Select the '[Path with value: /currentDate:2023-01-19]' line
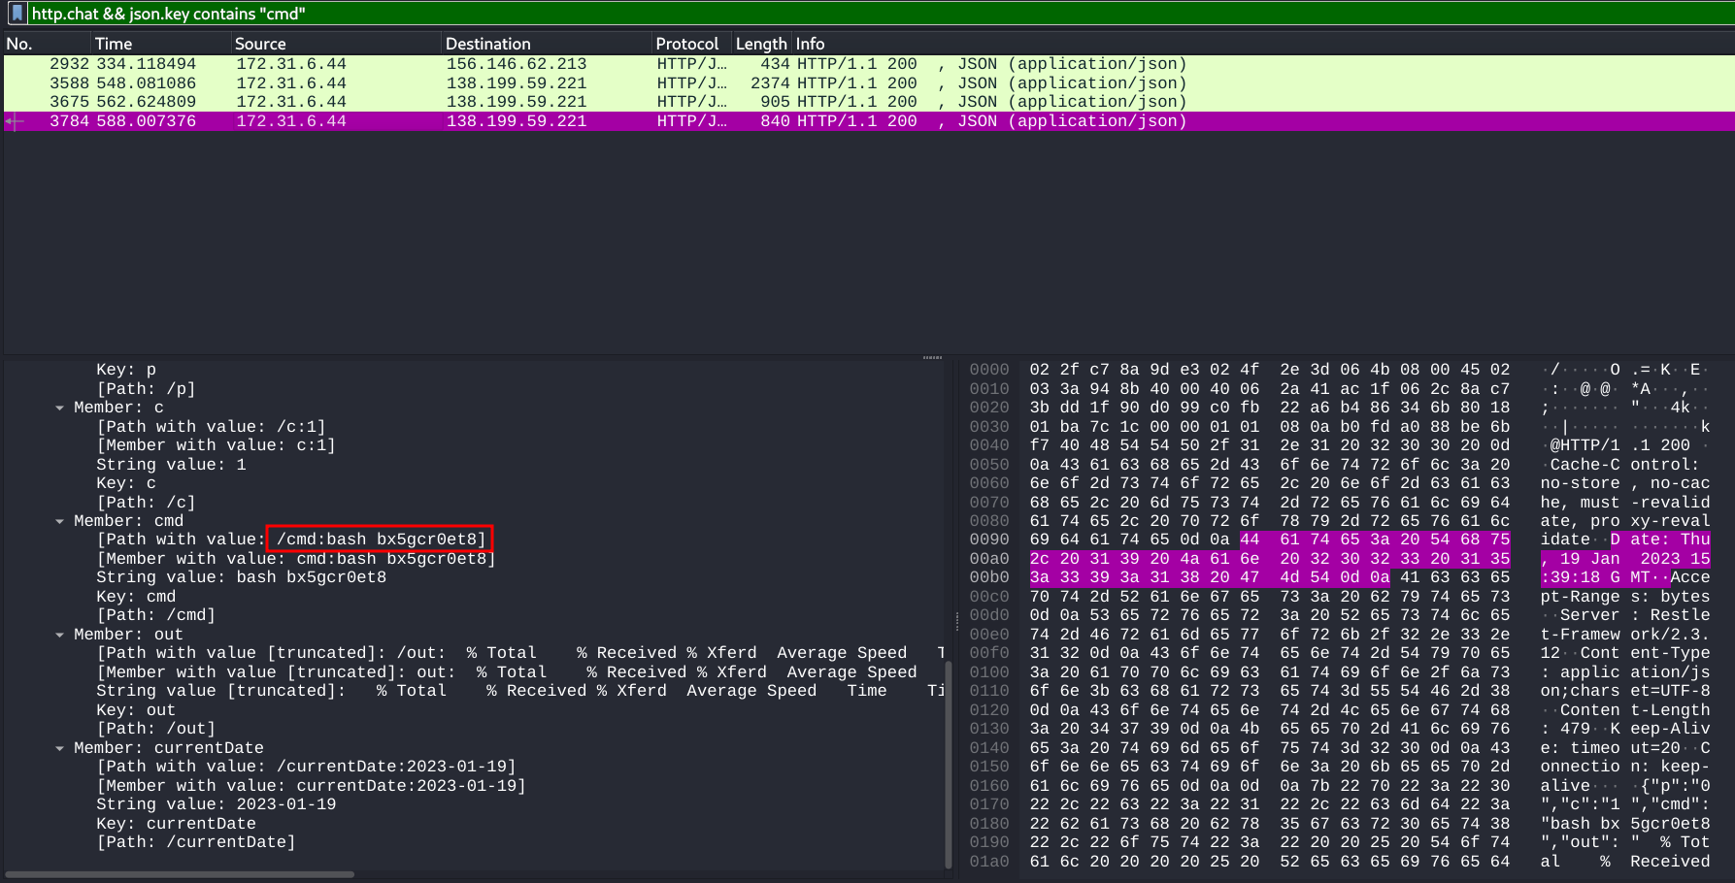This screenshot has height=883, width=1735. click(306, 767)
